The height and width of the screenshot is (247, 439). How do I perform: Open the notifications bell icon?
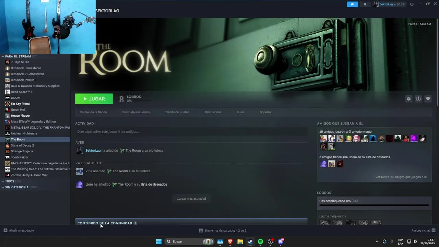[365, 4]
